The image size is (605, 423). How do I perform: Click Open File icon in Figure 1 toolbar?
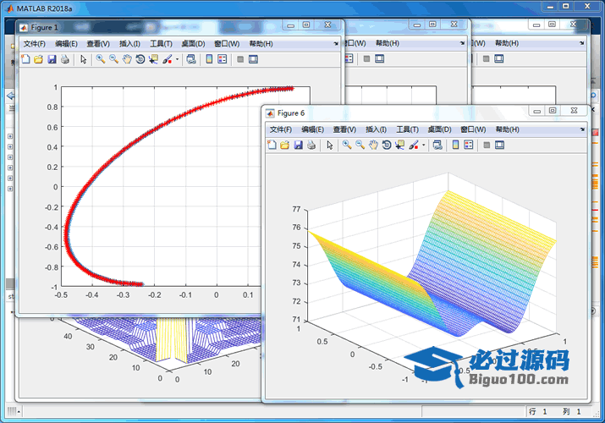pos(38,59)
